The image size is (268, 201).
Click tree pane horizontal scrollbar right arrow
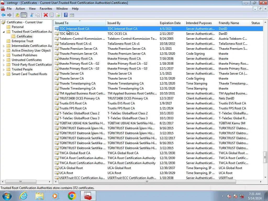(x=49, y=182)
